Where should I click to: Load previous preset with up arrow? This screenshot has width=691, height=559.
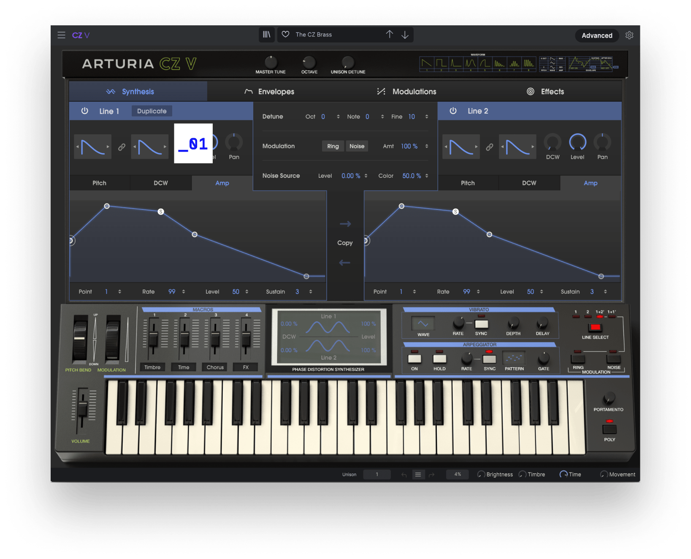[x=389, y=35]
